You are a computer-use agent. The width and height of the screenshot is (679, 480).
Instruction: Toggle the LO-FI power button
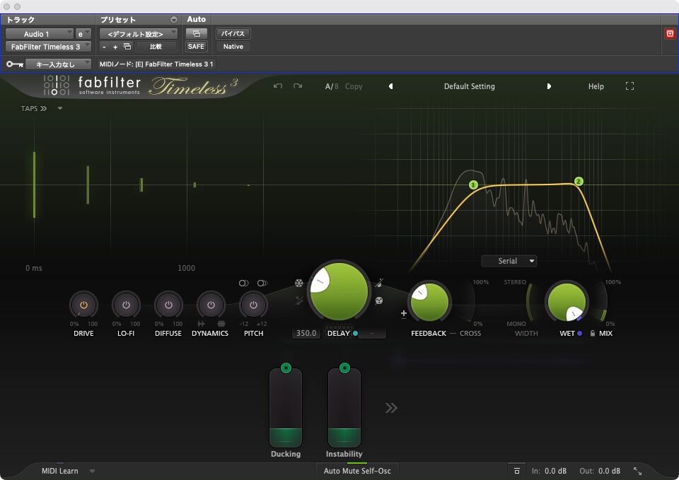pyautogui.click(x=126, y=305)
